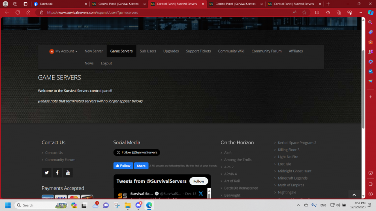Open the ARK 2 link
The image size is (376, 211).
[229, 167]
